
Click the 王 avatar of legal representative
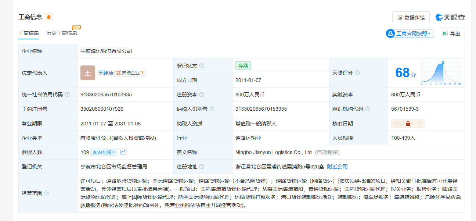88,73
